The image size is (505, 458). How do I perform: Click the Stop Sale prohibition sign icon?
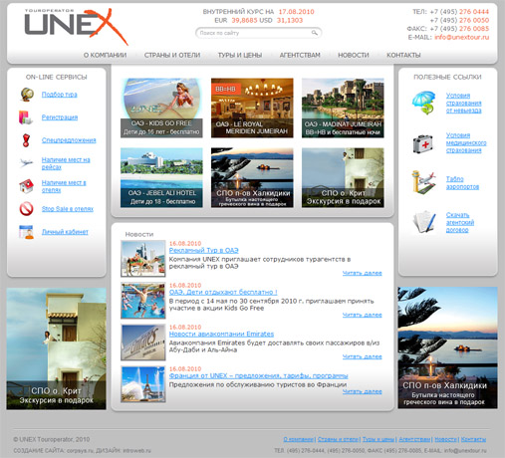[26, 209]
